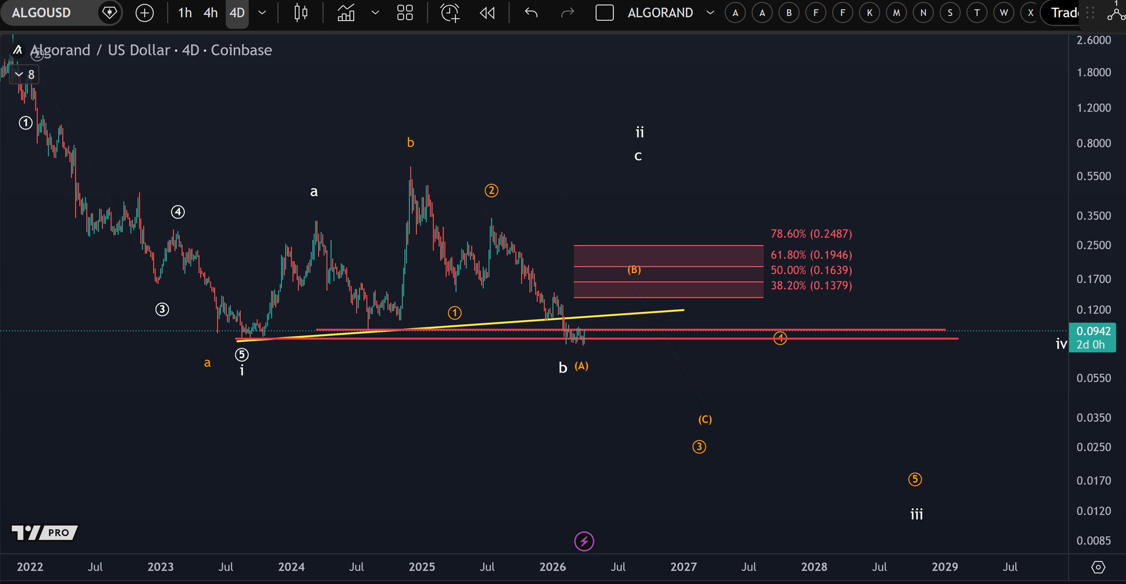1126x584 pixels.
Task: Redo the last undone action
Action: click(x=567, y=13)
